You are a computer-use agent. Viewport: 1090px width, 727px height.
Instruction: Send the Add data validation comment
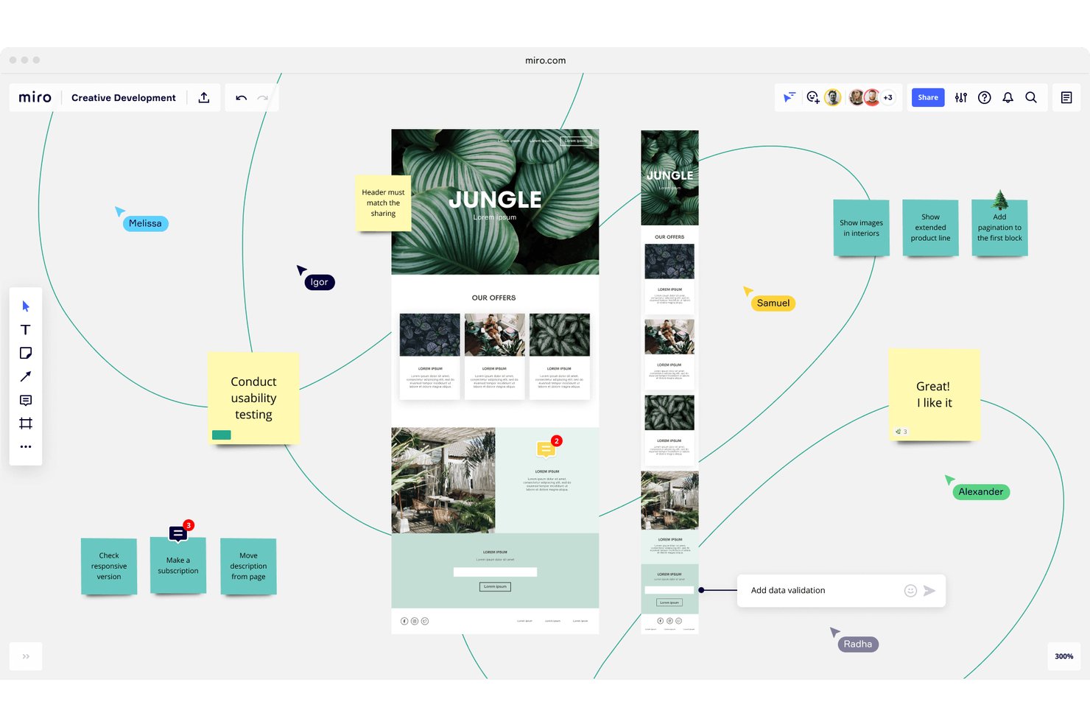click(929, 591)
